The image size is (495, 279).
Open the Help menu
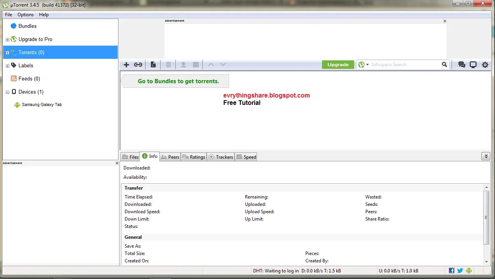tap(44, 15)
